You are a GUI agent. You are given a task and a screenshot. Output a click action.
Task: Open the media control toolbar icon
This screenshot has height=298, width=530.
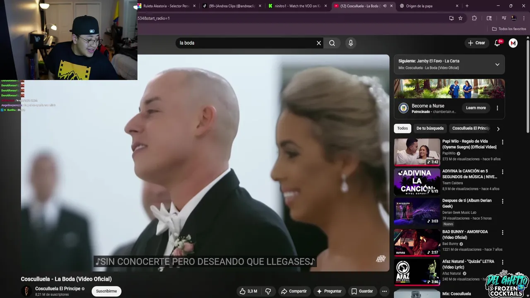pos(504,18)
